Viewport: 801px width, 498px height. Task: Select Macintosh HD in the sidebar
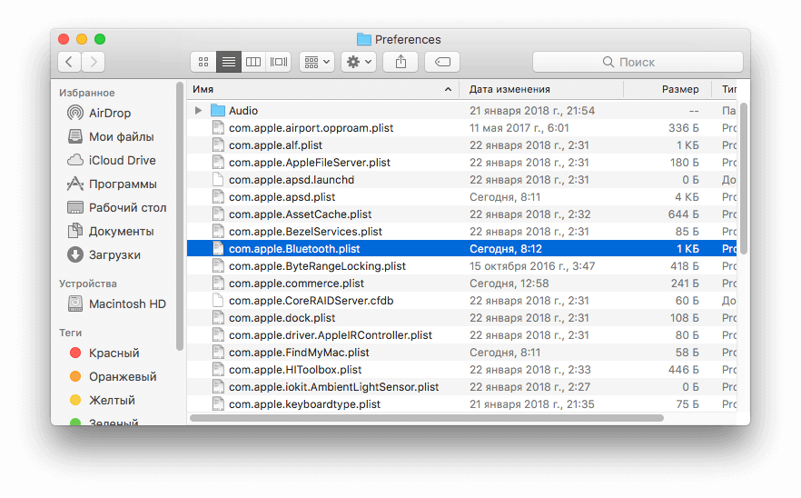(x=127, y=304)
